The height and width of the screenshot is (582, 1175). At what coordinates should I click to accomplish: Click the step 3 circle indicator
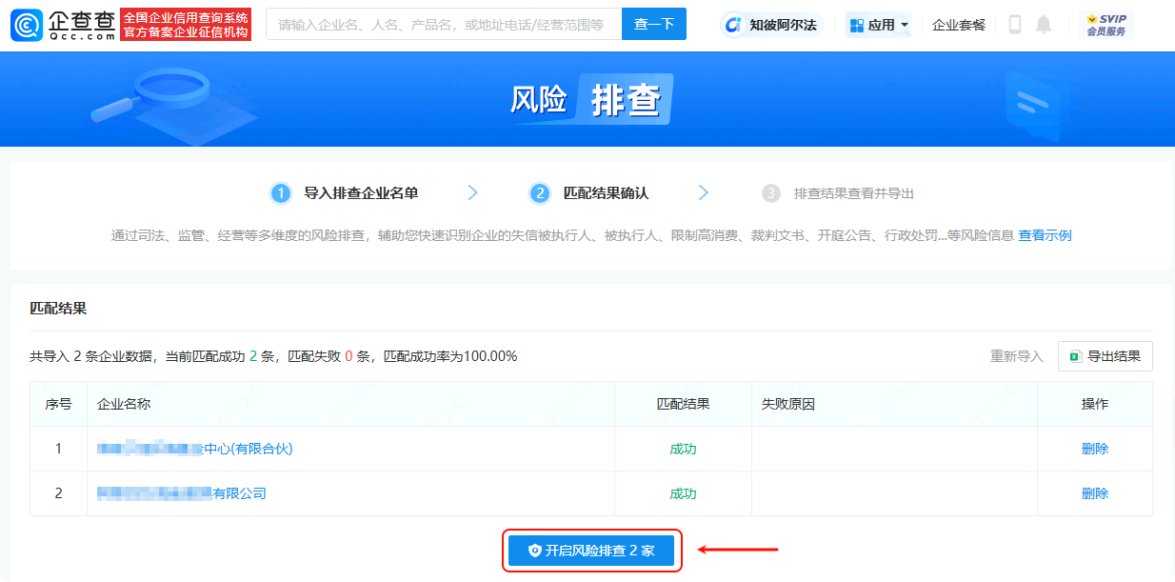coord(771,193)
